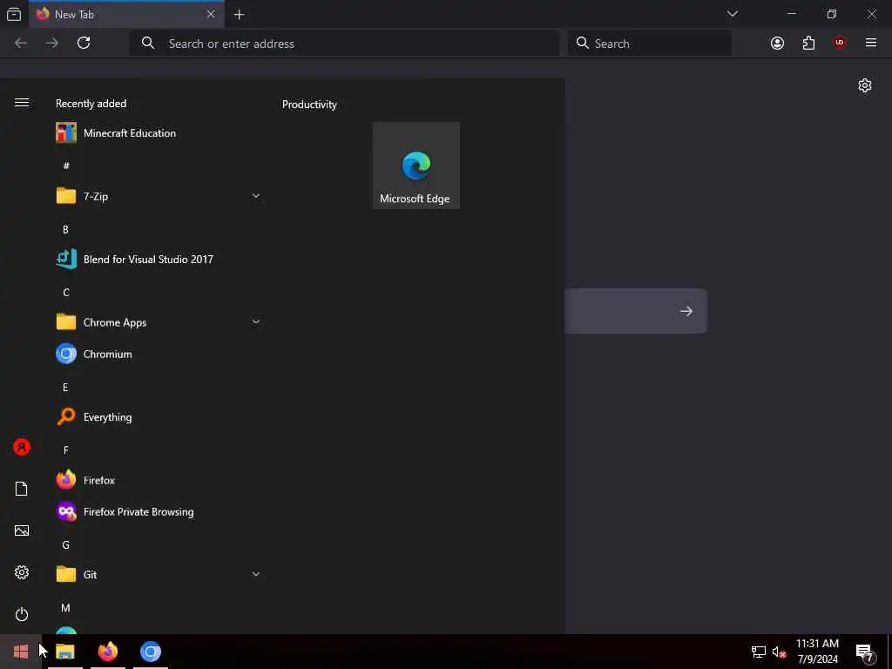Click the Power button in Start
The height and width of the screenshot is (669, 892).
coord(22,614)
